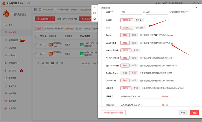202x122 pixels.
Task: Click green IP icon beside 154.91.151.213
Action: click(82, 45)
